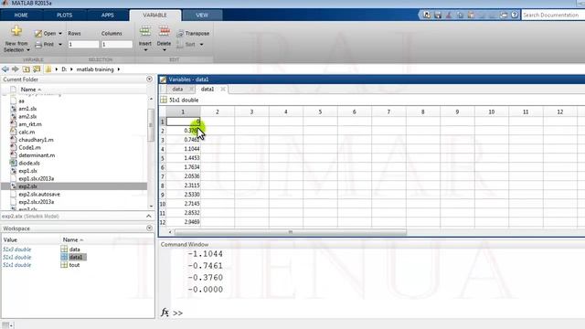Click the first quick access toolbar icon
The width and height of the screenshot is (585, 329).
point(427,15)
